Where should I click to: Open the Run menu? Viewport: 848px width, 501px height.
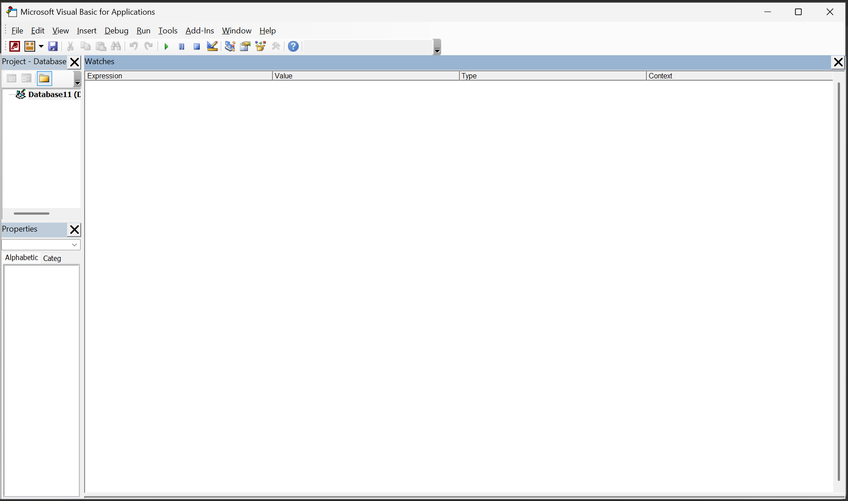143,31
